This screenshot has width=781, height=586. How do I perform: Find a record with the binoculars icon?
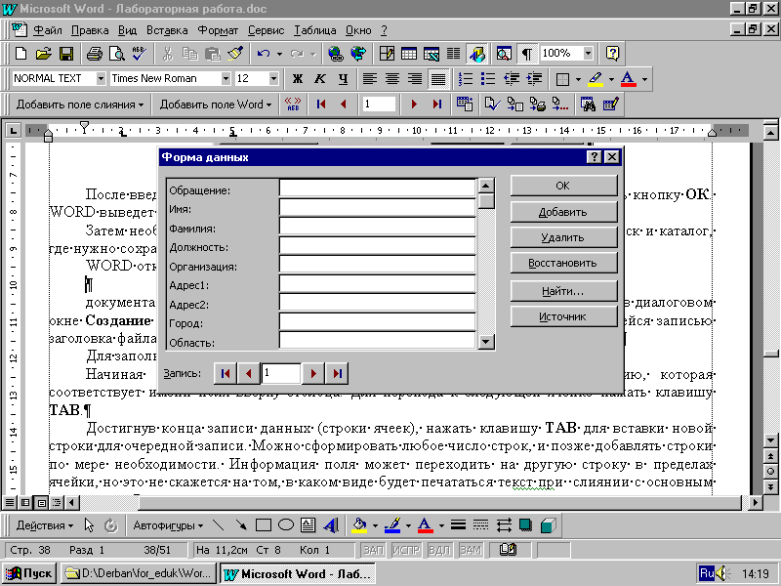pyautogui.click(x=588, y=105)
